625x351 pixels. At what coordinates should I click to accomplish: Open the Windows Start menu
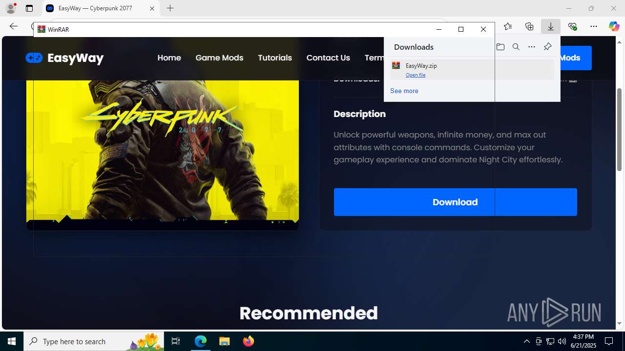click(x=12, y=341)
